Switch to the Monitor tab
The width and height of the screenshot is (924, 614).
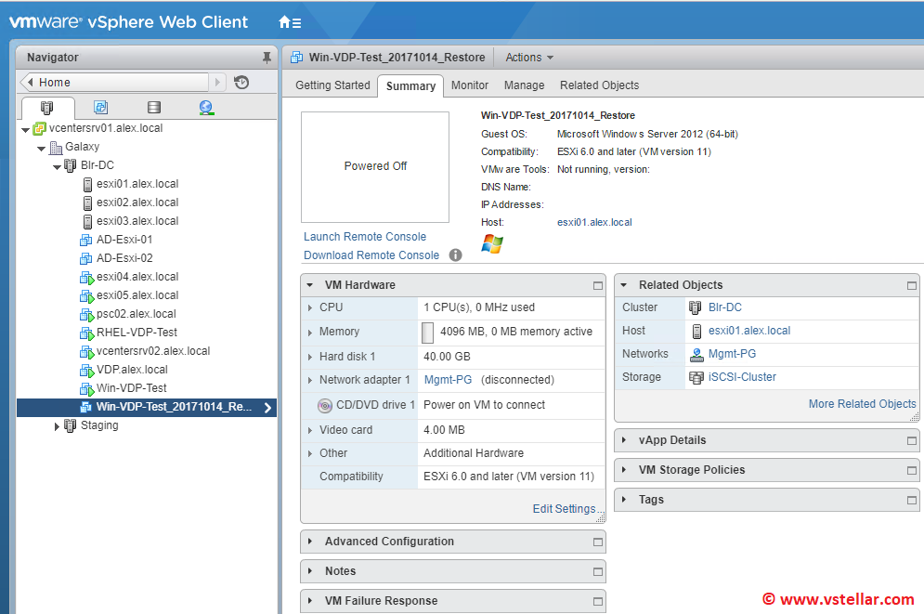[470, 85]
